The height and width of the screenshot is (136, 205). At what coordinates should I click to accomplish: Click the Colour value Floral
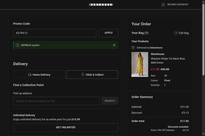click(167, 80)
